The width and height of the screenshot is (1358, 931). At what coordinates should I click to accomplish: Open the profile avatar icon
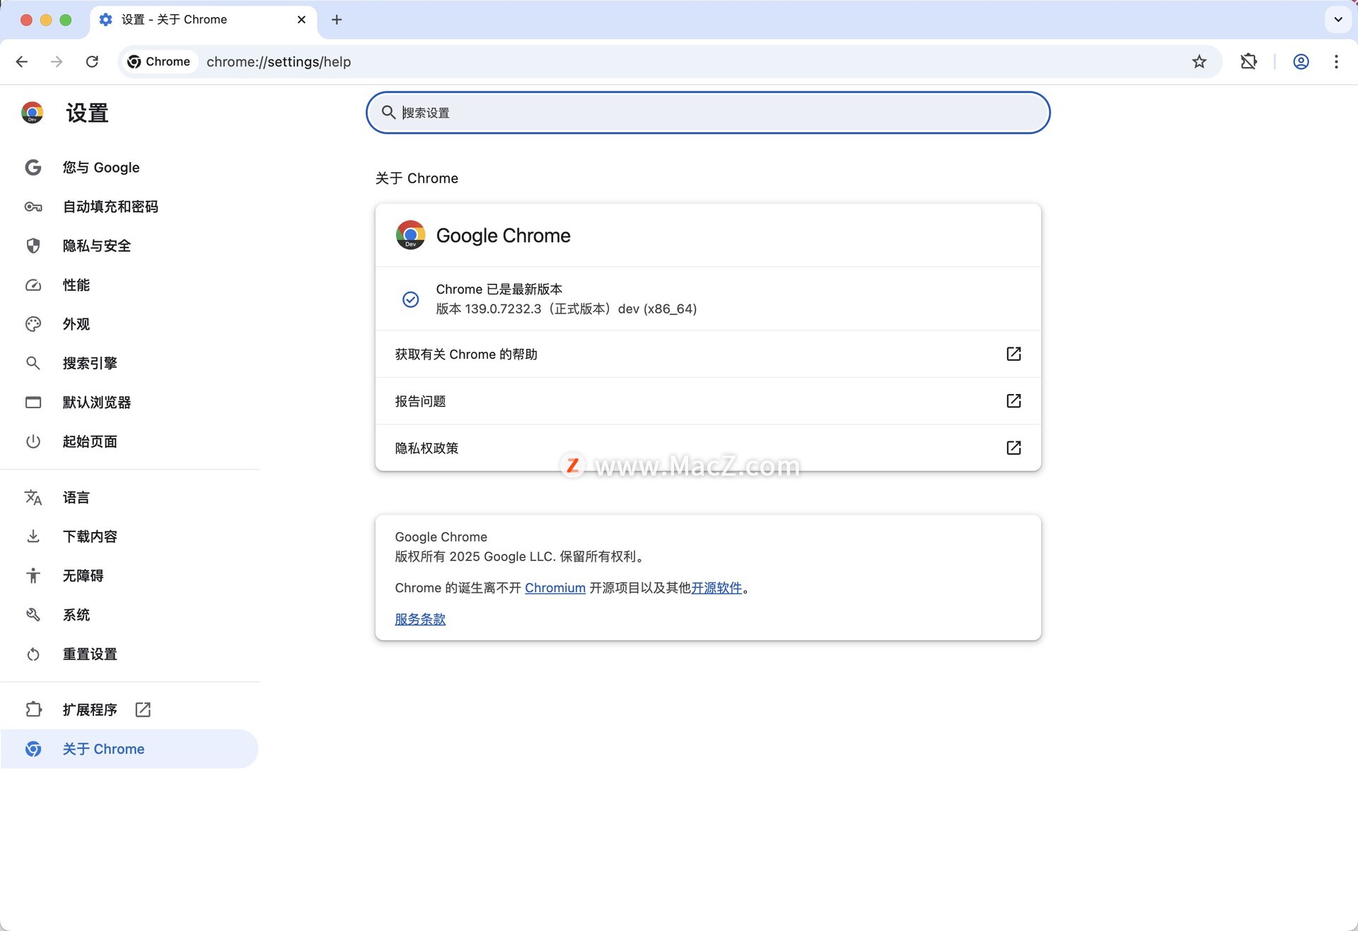coord(1301,62)
